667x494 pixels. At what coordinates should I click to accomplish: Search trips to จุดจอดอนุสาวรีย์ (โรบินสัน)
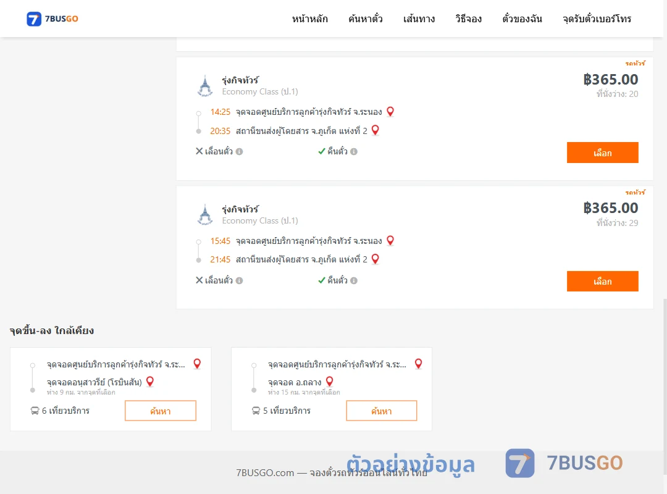[x=161, y=411]
